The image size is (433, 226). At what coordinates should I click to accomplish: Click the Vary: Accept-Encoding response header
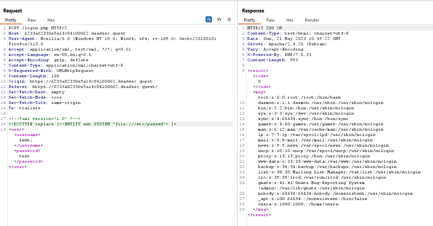pos(275,49)
